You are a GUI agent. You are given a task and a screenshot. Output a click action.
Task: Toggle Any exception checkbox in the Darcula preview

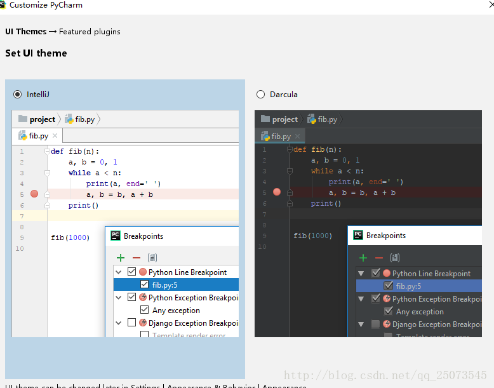pos(388,311)
